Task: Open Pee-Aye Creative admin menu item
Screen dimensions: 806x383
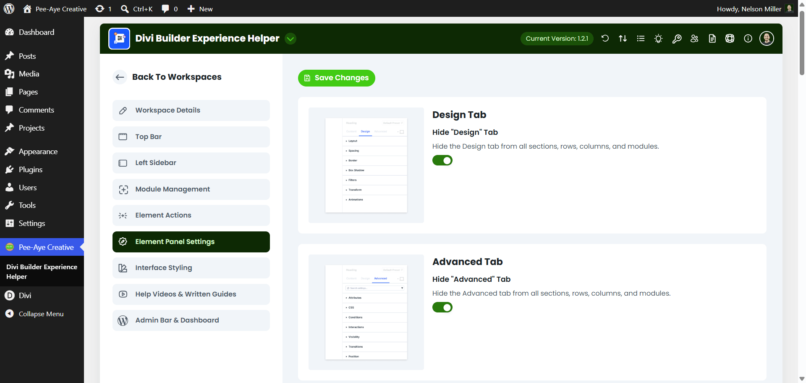Action: pyautogui.click(x=42, y=247)
